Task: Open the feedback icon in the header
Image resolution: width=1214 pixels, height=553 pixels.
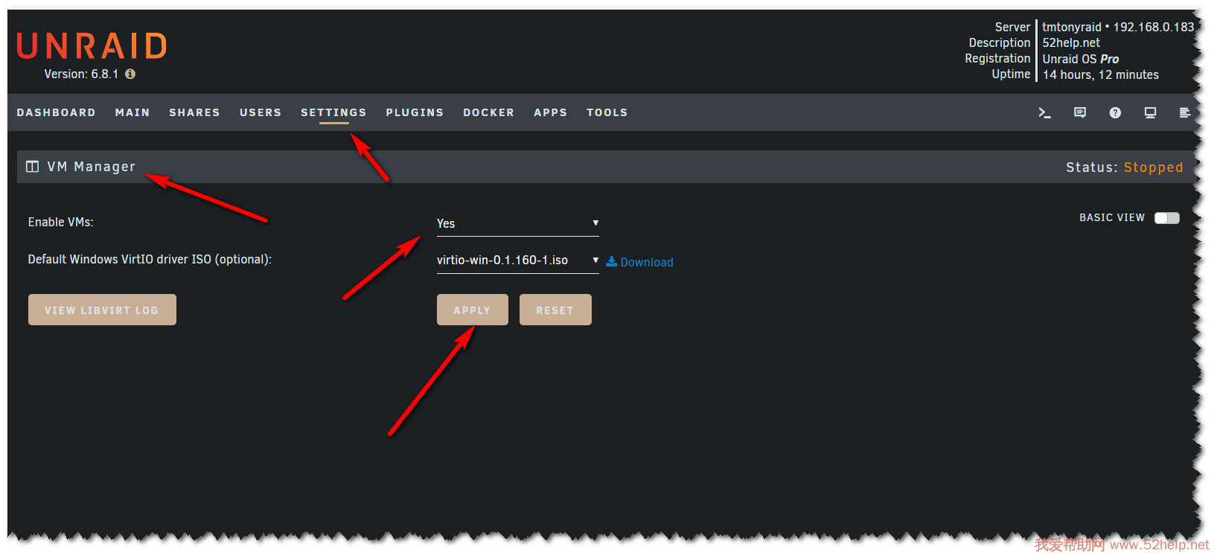Action: point(1080,113)
